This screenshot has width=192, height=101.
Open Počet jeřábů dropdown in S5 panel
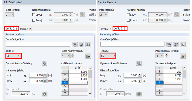[104, 15]
